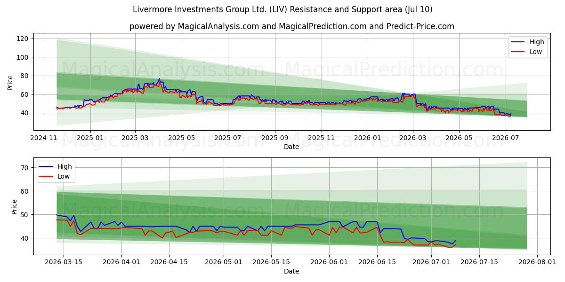Viewport: 565px width, 282px height.
Task: Click the 40 tick label on upper chart
Action: (x=25, y=113)
